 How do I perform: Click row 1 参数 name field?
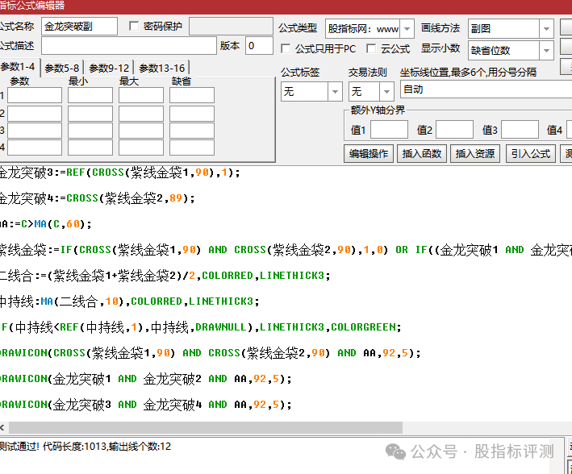[35, 96]
